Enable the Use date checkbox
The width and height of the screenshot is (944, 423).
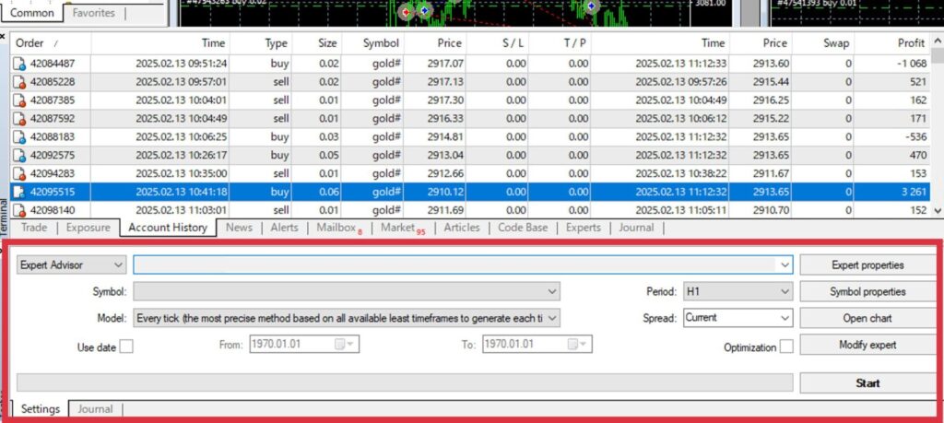click(x=126, y=347)
